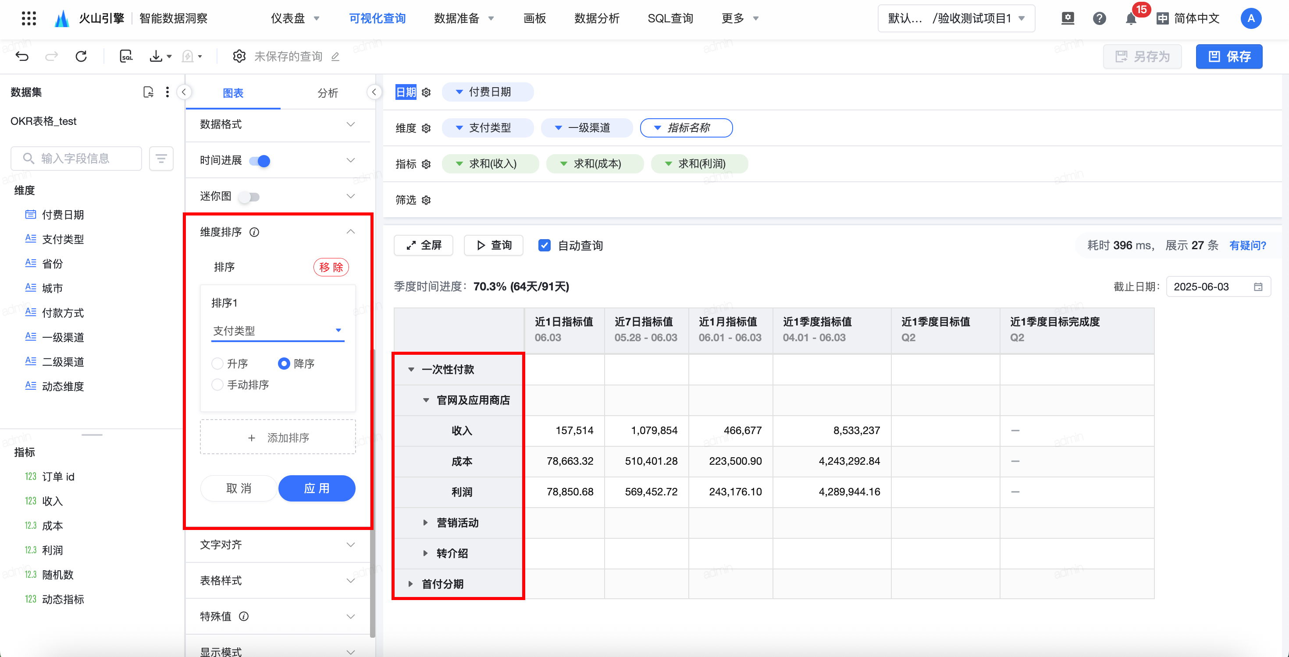Switch to the 分析 tab
Image resolution: width=1289 pixels, height=657 pixels.
pos(328,93)
